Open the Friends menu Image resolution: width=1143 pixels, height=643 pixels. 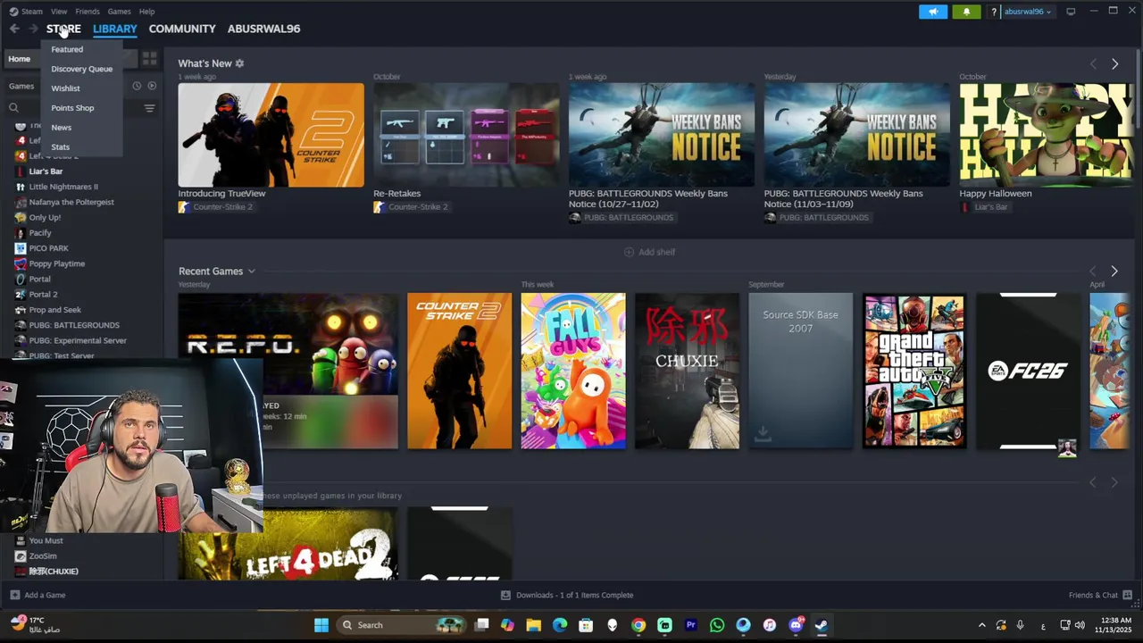pyautogui.click(x=88, y=12)
